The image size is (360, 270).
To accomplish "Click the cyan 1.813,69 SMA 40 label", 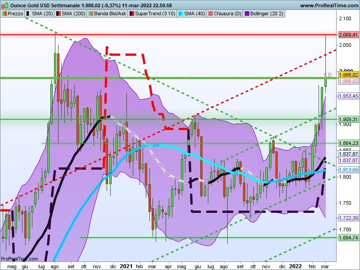I will [348, 170].
